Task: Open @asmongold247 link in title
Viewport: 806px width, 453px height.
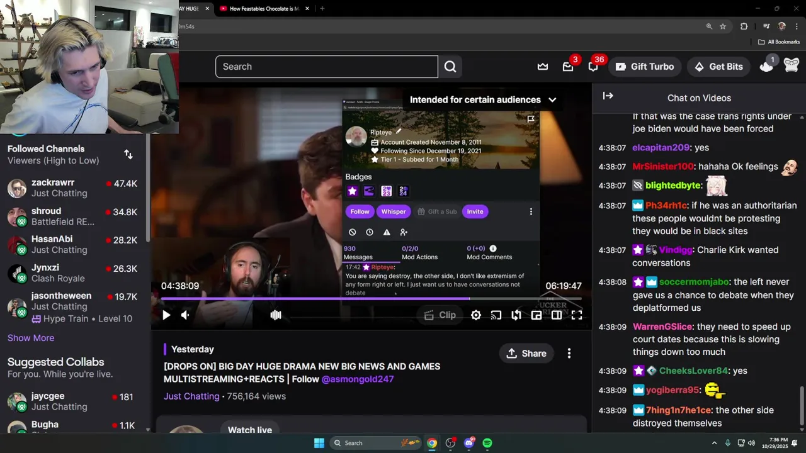Action: coord(358,379)
